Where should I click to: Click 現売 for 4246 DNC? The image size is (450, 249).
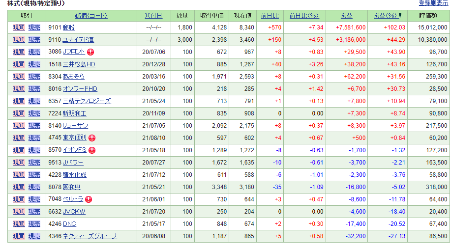34,224
